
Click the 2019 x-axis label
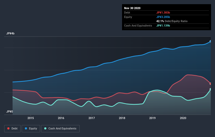point(152,118)
